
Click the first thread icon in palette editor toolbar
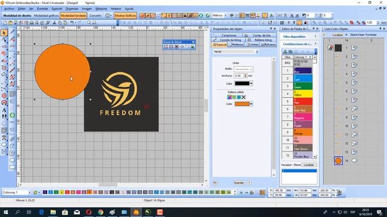[x=285, y=51]
